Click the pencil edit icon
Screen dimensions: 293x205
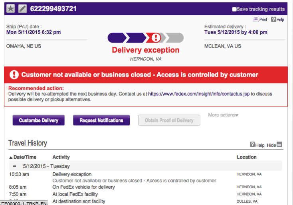pos(22,9)
